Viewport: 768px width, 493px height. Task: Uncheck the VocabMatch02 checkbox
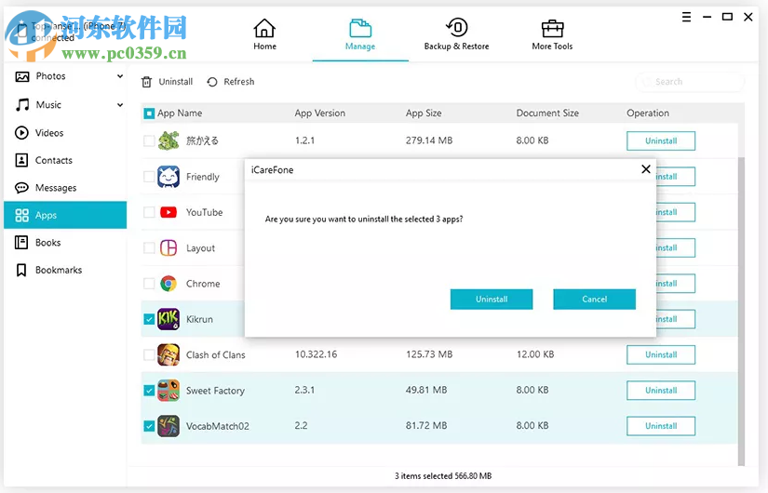tap(149, 426)
